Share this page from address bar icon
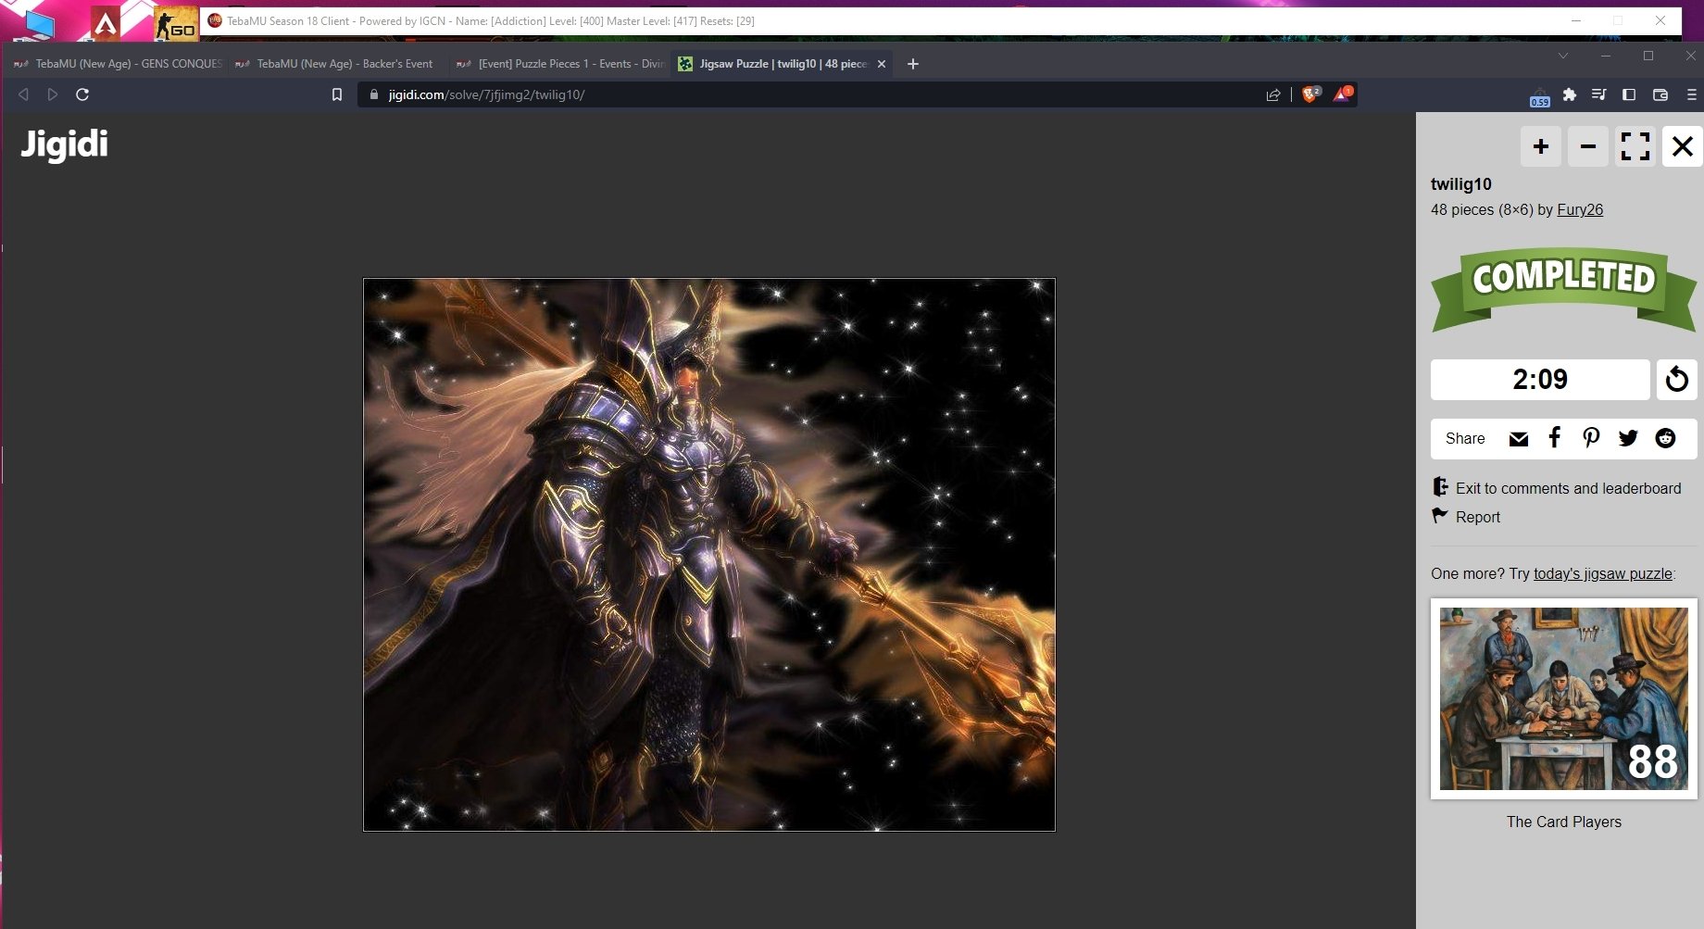Screen dimensions: 1704x929 [1273, 94]
